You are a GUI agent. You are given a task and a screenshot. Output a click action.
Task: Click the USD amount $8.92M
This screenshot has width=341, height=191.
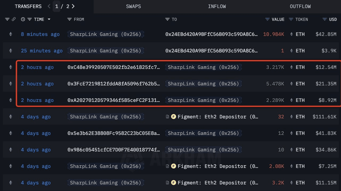[x=327, y=100]
